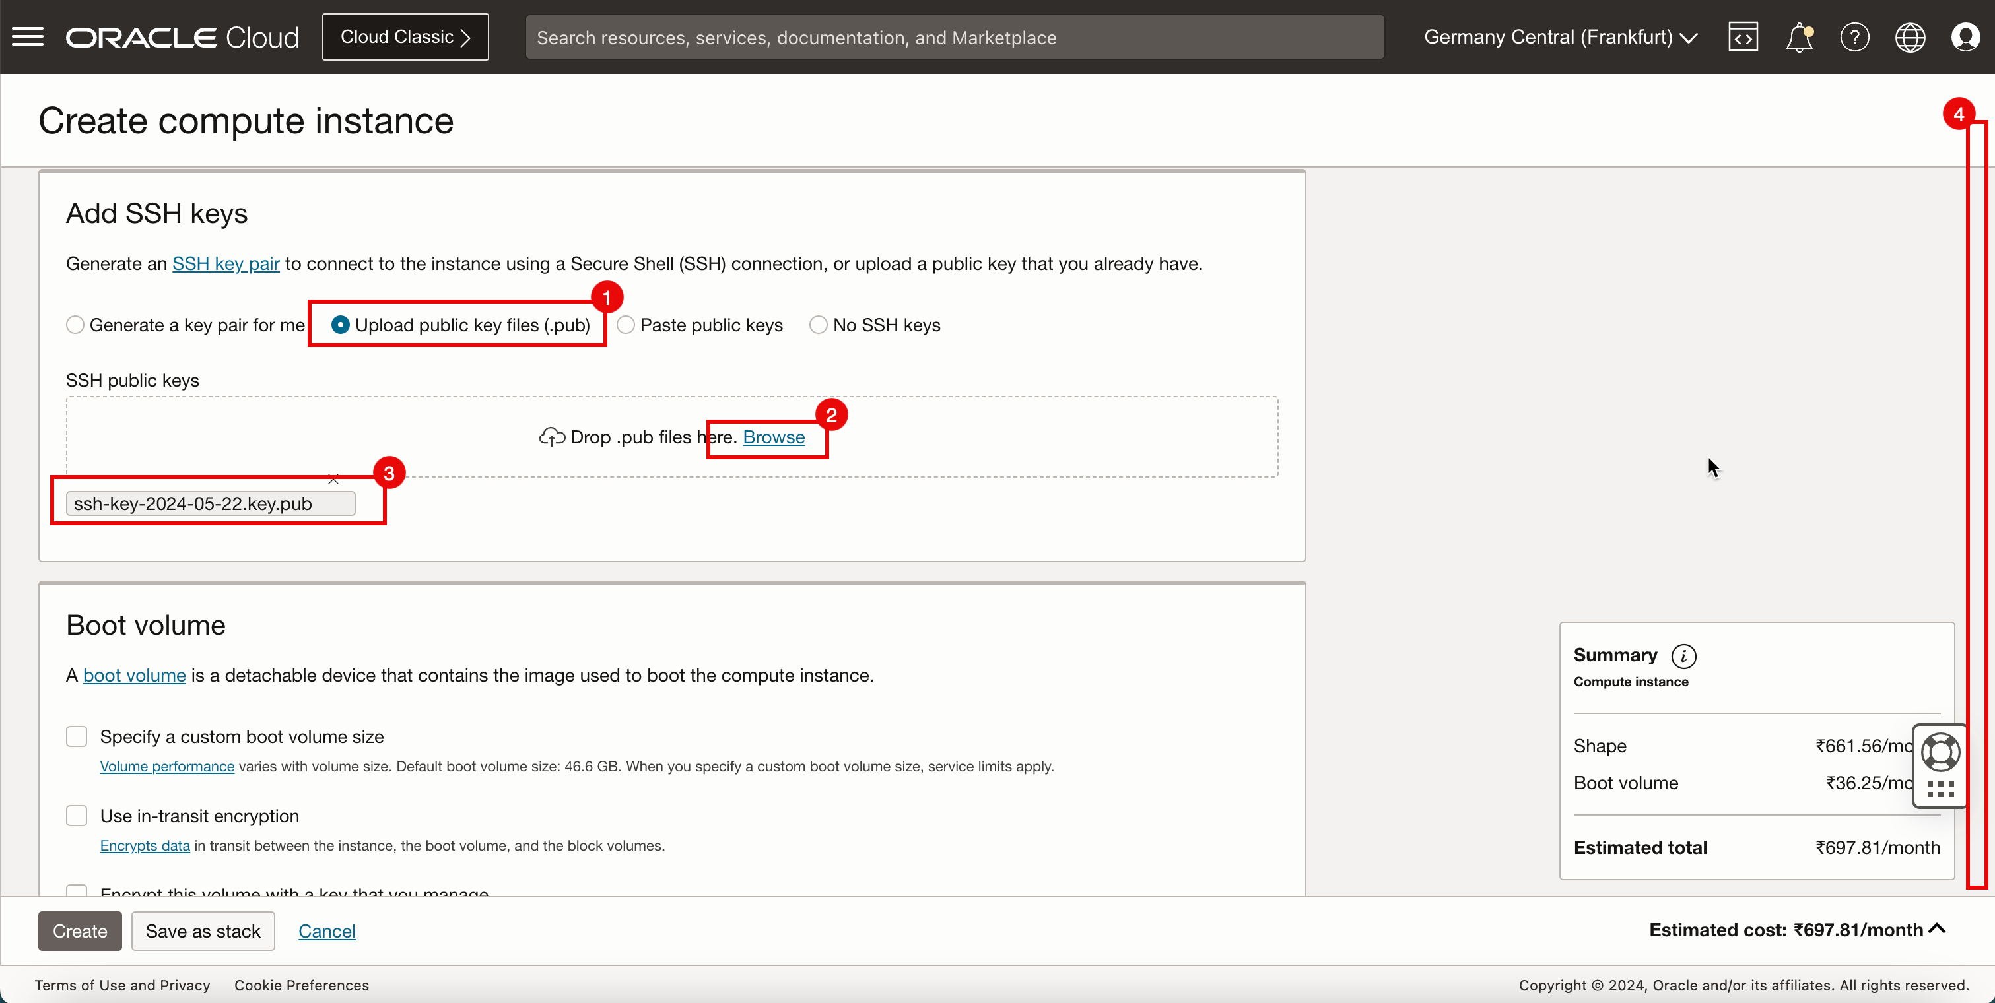Click the Cloud Shell terminal icon
The height and width of the screenshot is (1003, 1995).
click(1743, 37)
